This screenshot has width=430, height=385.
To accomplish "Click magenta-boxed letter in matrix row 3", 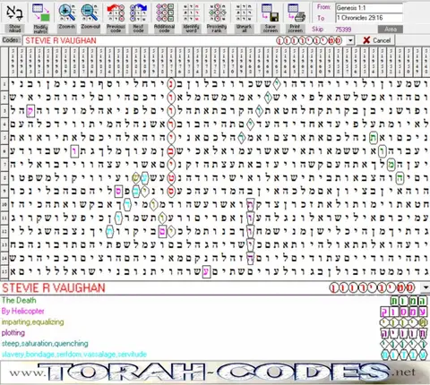I will (30, 111).
